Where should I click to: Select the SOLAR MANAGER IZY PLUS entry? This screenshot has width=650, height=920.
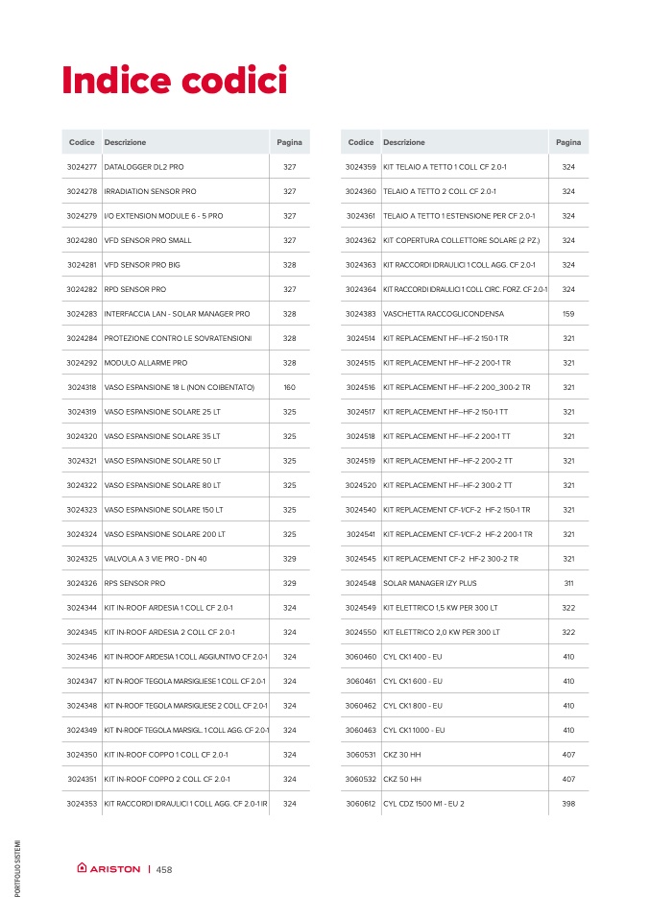tap(430, 583)
